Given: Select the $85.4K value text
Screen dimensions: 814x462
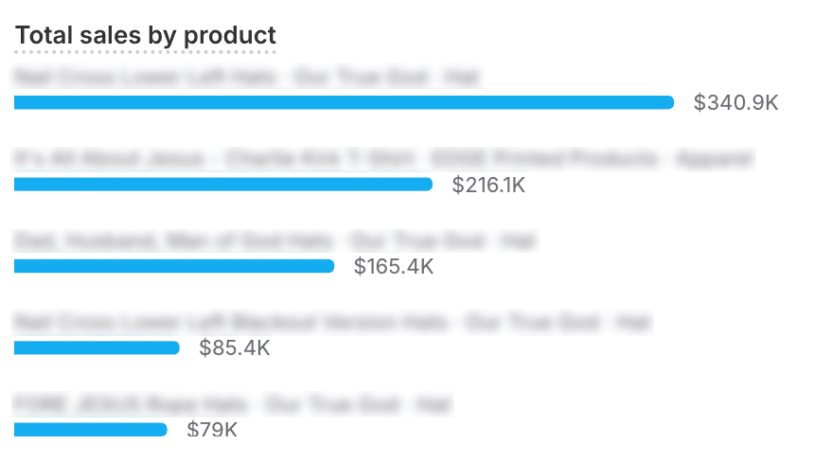Looking at the screenshot, I should click(235, 348).
